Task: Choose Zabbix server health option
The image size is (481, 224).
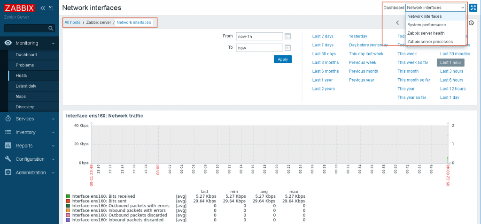Action: 436,33
